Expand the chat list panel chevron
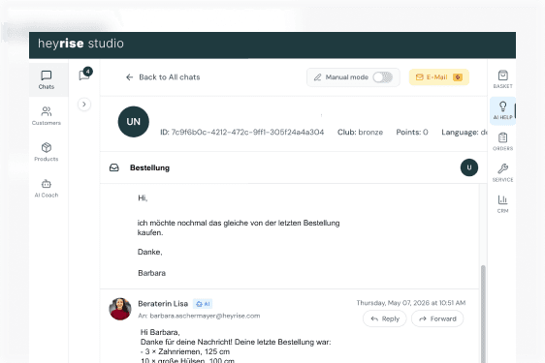 (84, 105)
